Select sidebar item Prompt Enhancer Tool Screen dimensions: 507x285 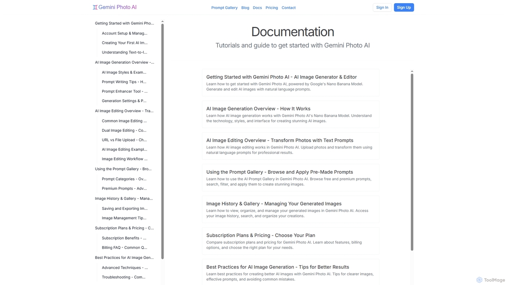pos(124,91)
